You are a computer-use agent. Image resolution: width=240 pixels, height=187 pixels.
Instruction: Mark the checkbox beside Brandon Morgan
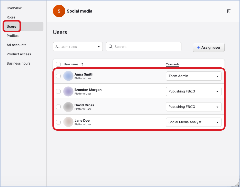[x=58, y=91]
